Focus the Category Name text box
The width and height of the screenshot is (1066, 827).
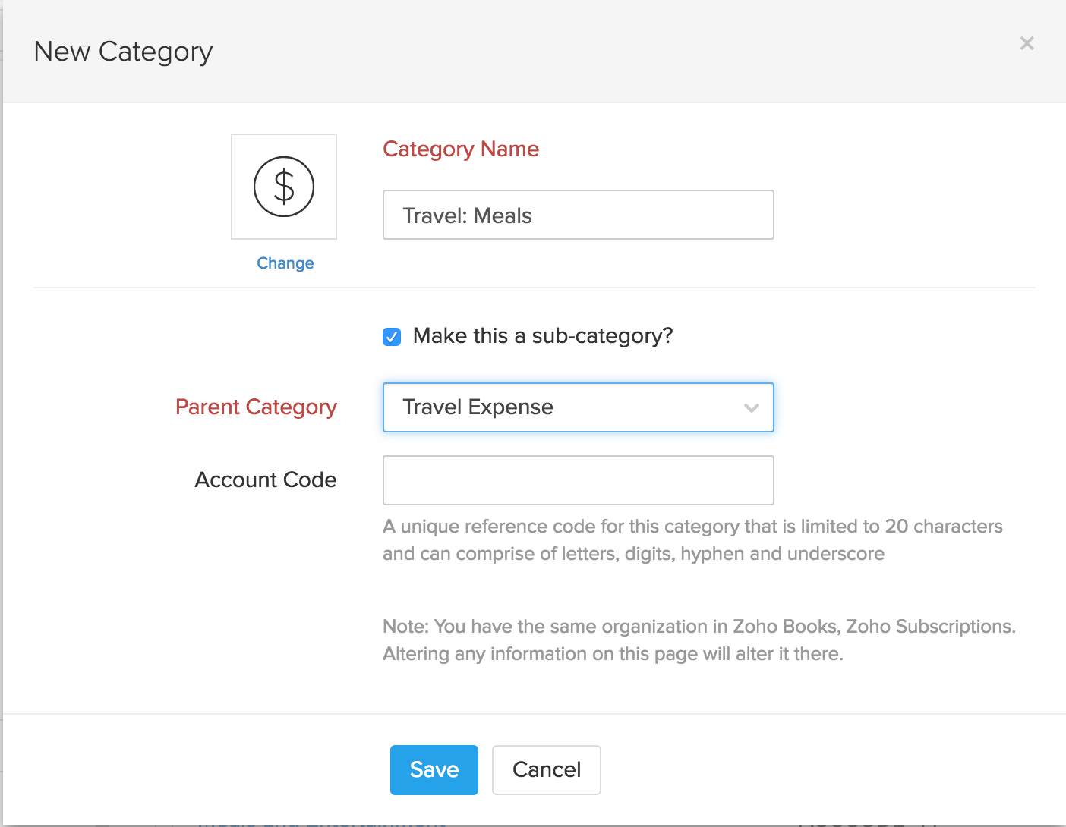click(x=578, y=215)
